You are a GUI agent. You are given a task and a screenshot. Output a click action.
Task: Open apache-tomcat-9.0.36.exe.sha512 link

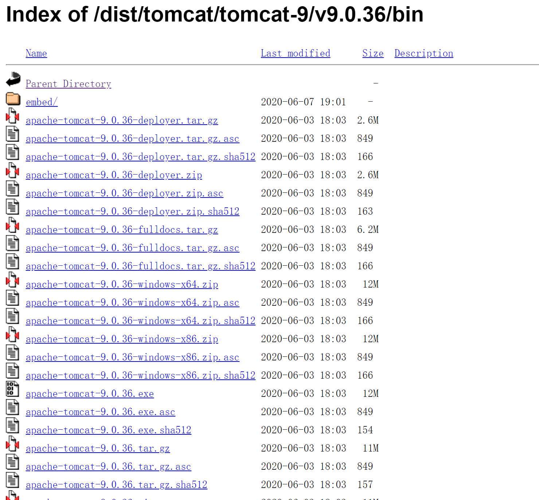(109, 430)
